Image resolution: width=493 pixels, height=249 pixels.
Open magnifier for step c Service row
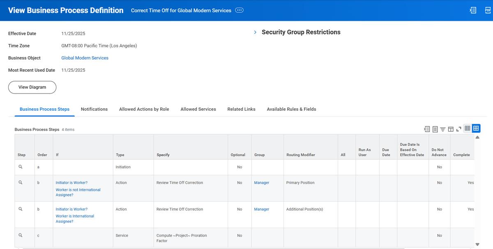(21, 235)
